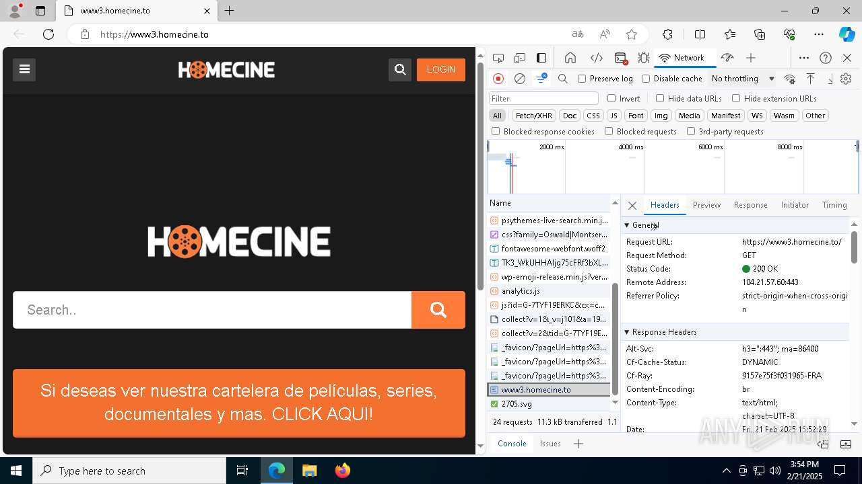Refresh the browser page

48,34
